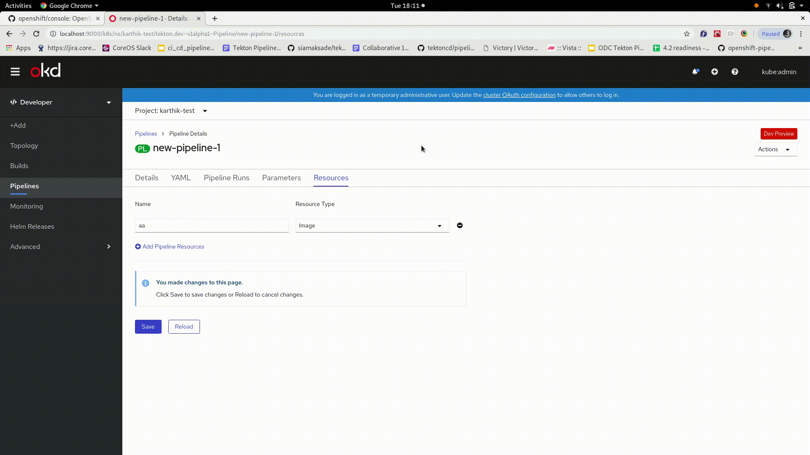Click the Save button
Image resolution: width=810 pixels, height=455 pixels.
(x=148, y=327)
